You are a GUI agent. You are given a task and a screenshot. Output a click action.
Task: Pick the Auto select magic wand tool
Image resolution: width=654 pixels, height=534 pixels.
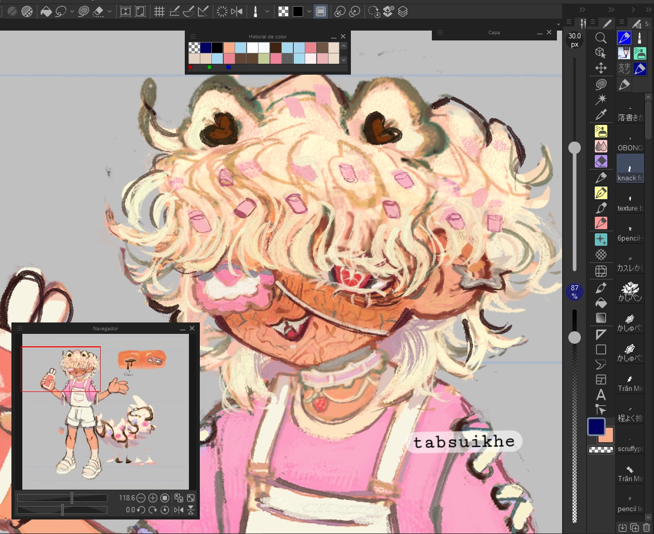601,99
